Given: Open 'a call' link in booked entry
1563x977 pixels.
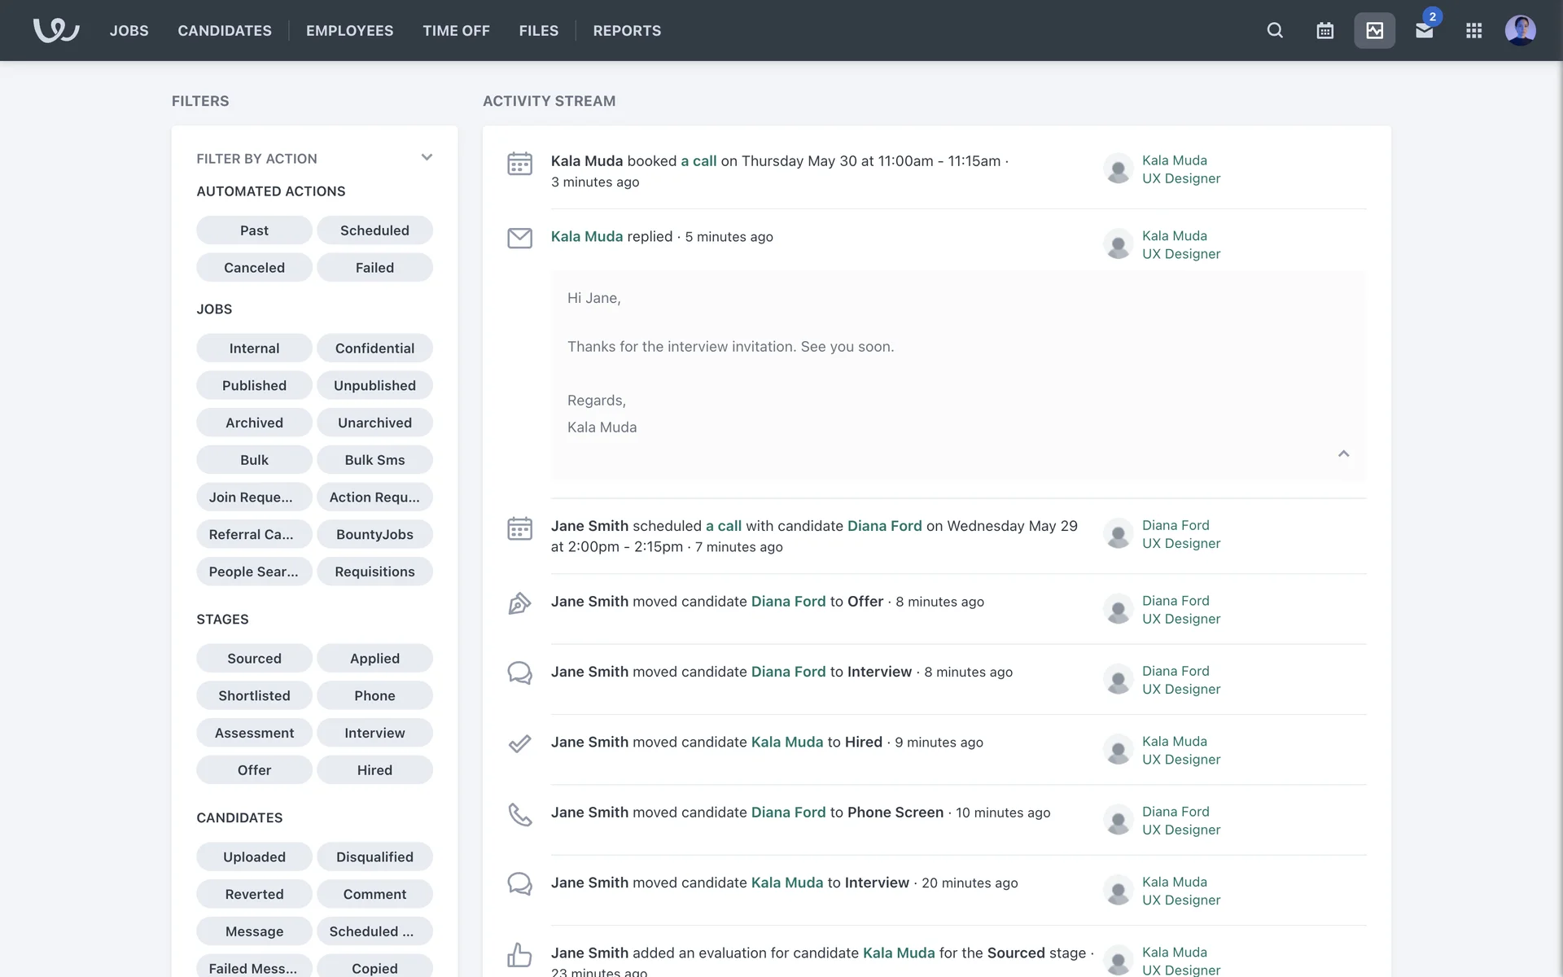Looking at the screenshot, I should 698,161.
